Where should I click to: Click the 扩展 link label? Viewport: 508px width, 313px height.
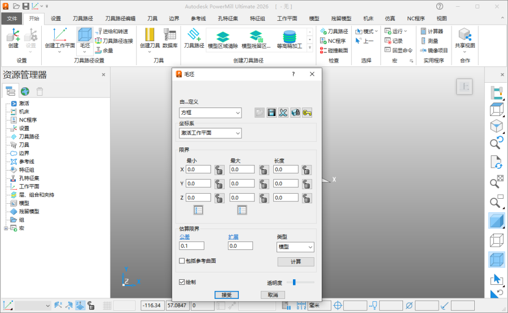tap(233, 237)
